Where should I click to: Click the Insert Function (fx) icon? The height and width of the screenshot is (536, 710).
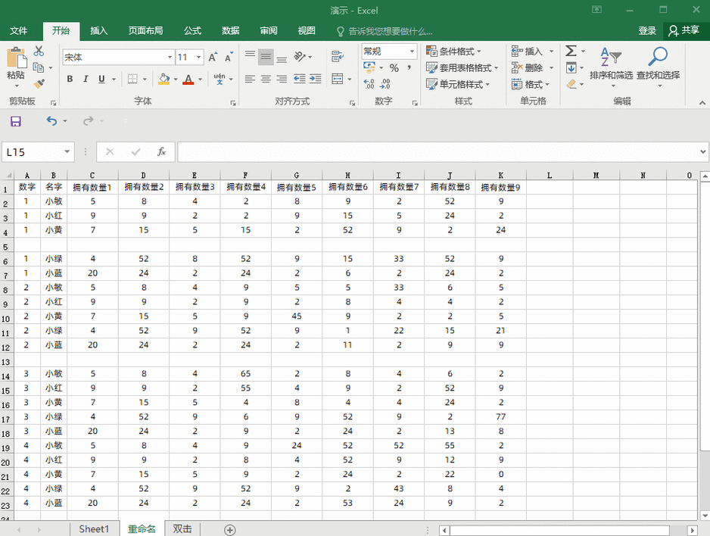coord(161,151)
